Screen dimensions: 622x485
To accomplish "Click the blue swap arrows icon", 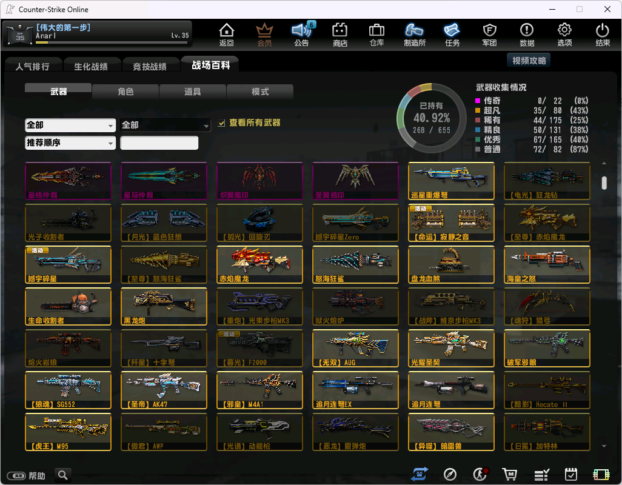I will pyautogui.click(x=420, y=474).
